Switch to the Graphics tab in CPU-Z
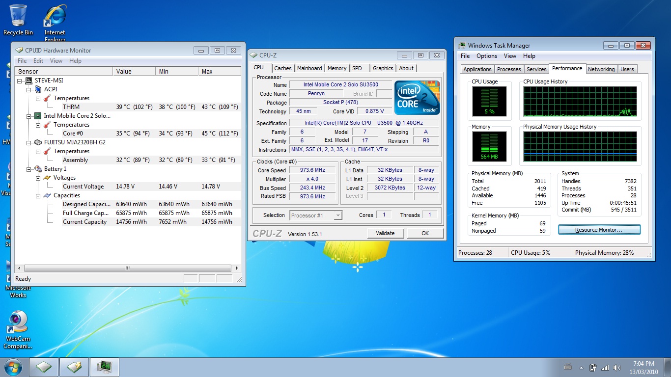The image size is (671, 377). click(383, 68)
